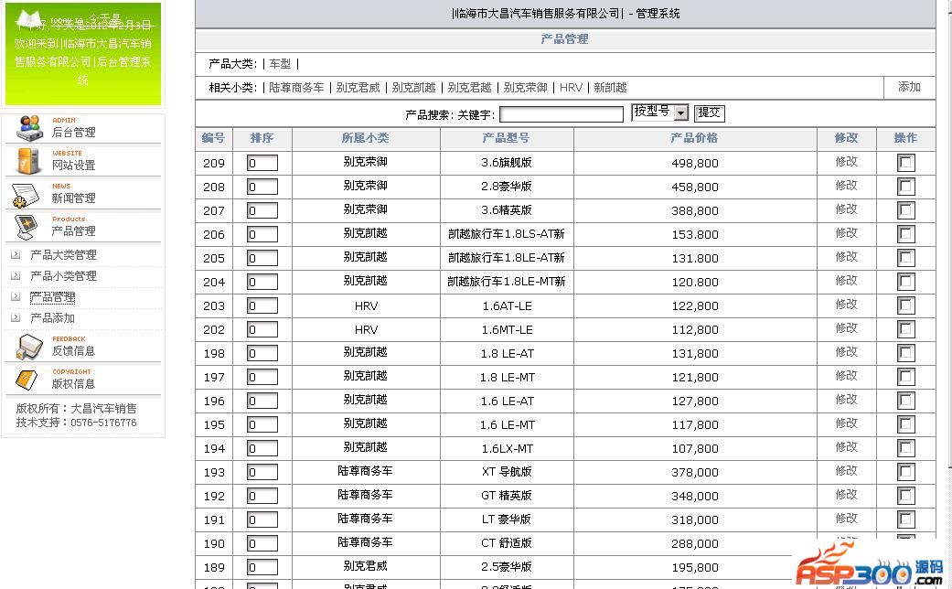Click the 产品管理 products monitor icon

(x=27, y=227)
